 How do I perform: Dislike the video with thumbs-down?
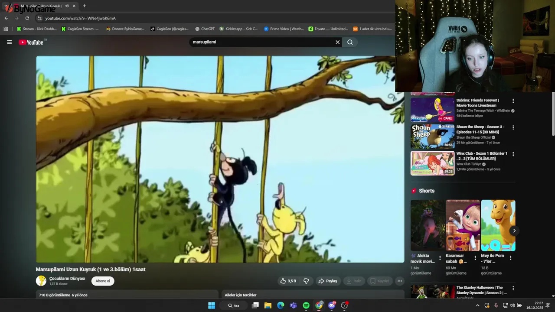[306, 281]
